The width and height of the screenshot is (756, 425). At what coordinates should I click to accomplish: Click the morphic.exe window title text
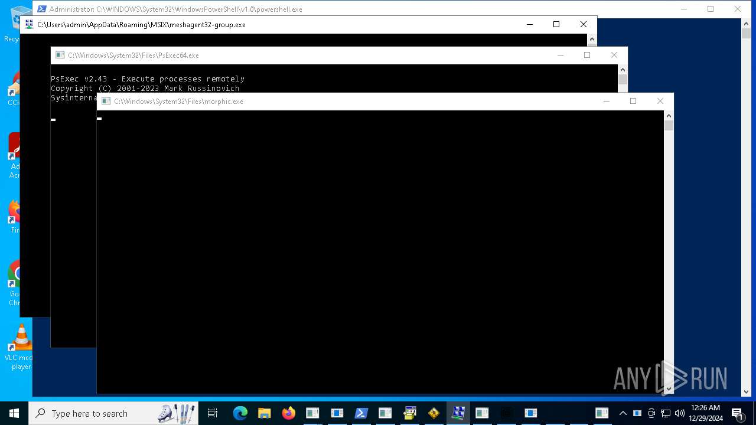(179, 102)
